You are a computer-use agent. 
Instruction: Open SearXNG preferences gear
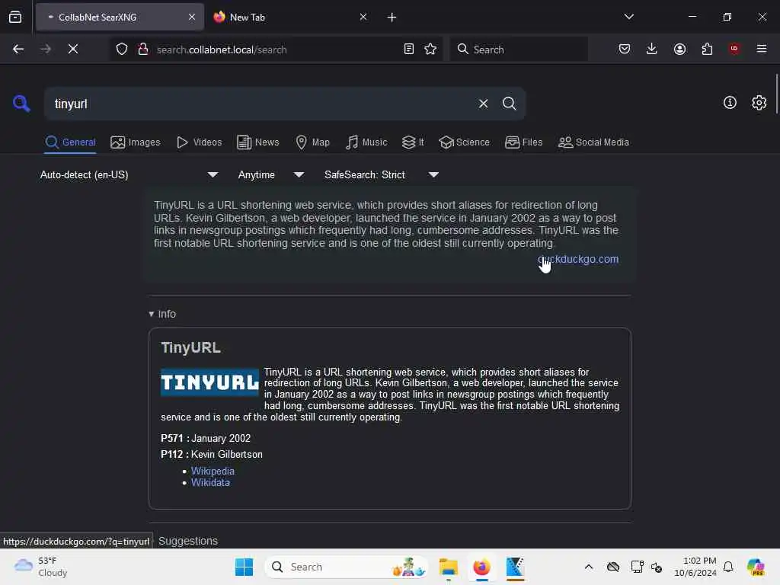[x=759, y=103]
